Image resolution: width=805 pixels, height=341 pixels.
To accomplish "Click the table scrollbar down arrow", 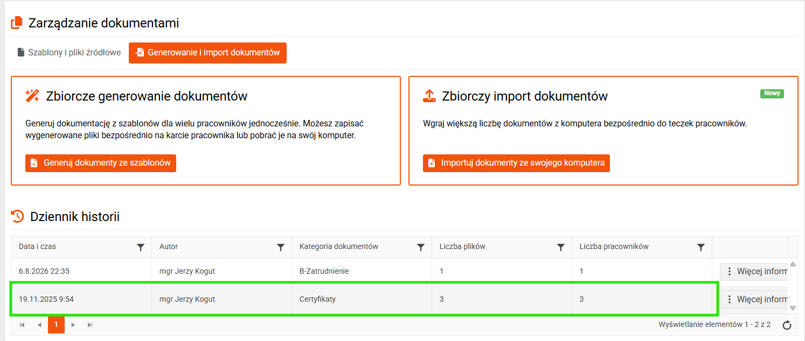I will tap(793, 308).
